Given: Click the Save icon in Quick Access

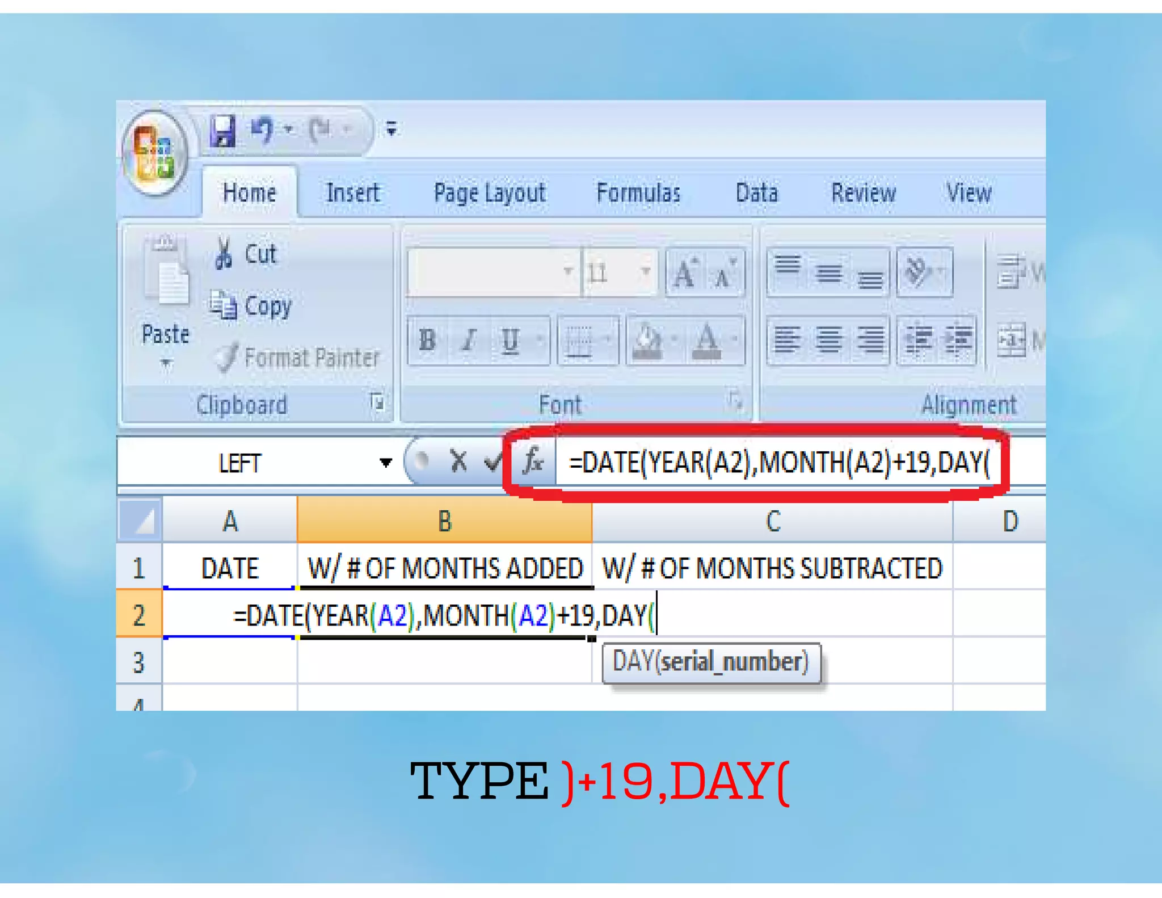Looking at the screenshot, I should (x=223, y=131).
